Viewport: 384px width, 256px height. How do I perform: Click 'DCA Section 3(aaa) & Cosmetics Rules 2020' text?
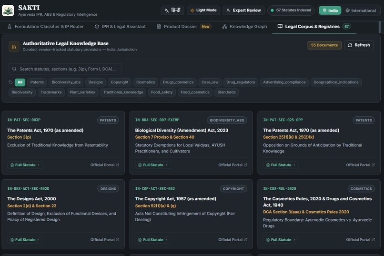(306, 212)
